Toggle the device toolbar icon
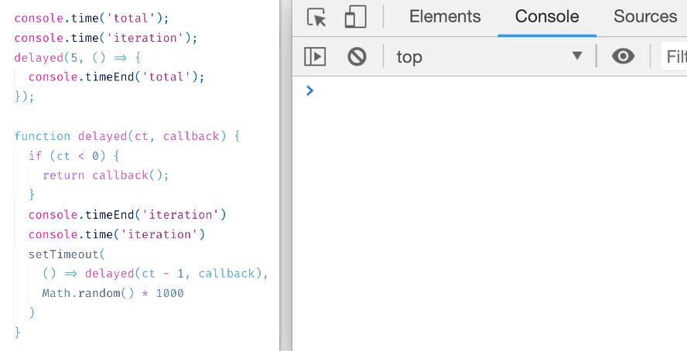 pos(355,17)
